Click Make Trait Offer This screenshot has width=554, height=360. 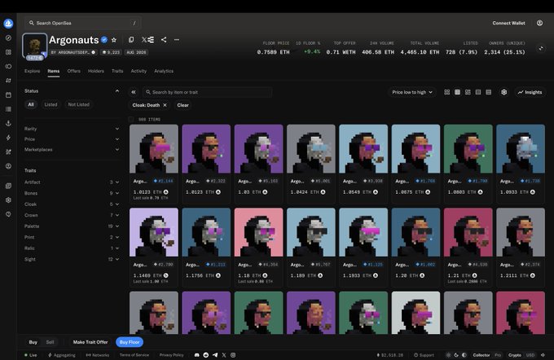point(90,342)
